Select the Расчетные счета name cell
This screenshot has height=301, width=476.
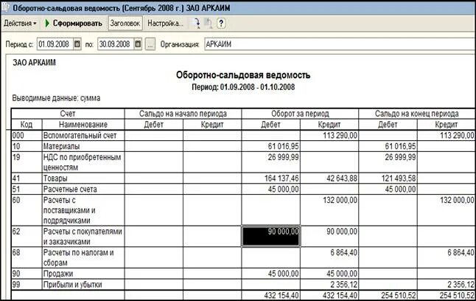point(83,189)
